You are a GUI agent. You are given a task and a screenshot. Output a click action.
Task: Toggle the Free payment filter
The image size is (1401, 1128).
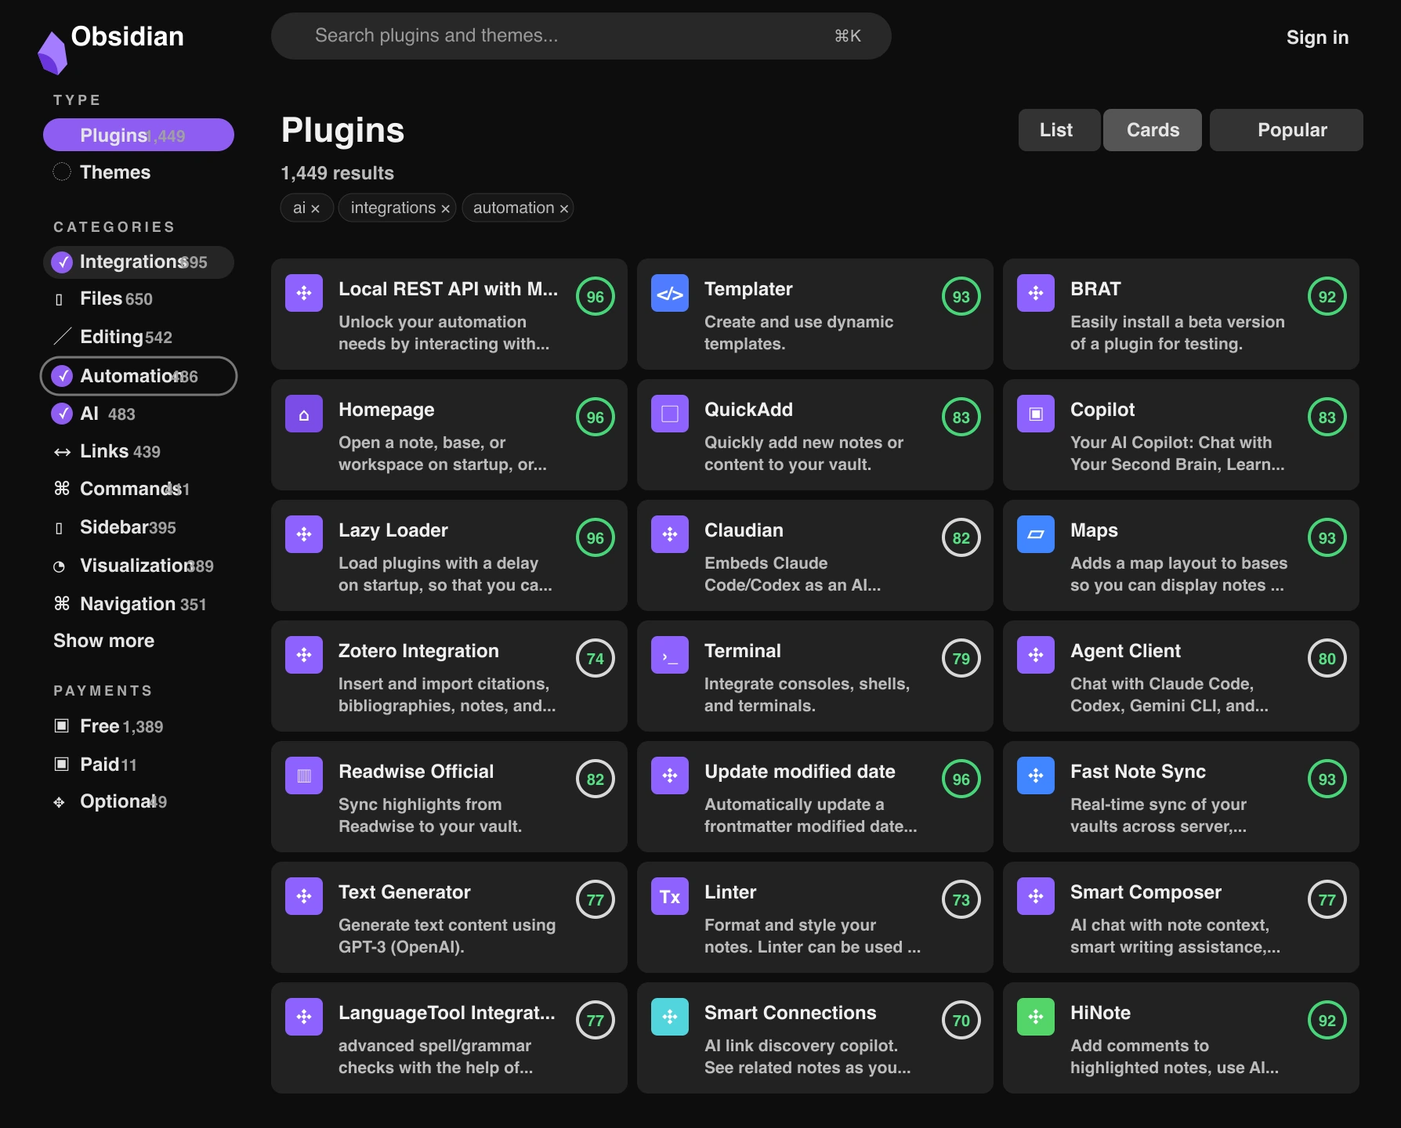point(61,725)
